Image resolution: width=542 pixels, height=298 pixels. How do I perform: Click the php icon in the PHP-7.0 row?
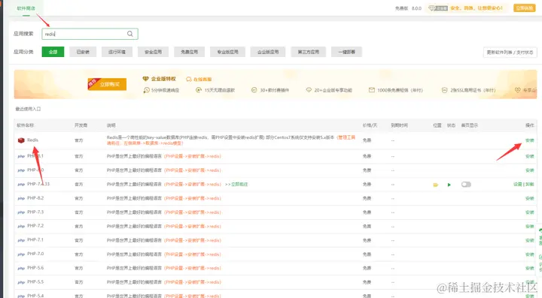pos(21,254)
